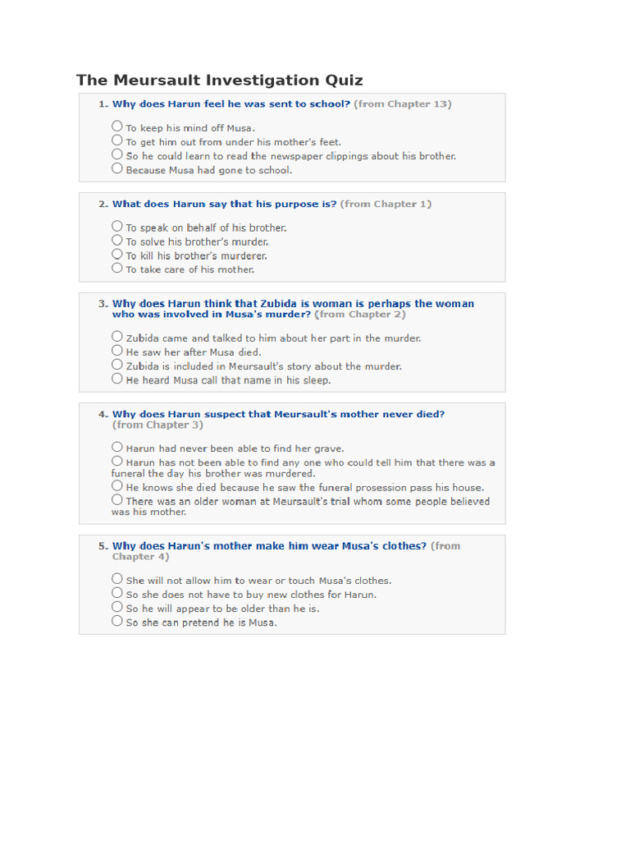The image size is (630, 841).
Task: Click question 5 about wearing Musa's clothes
Action: (x=269, y=545)
